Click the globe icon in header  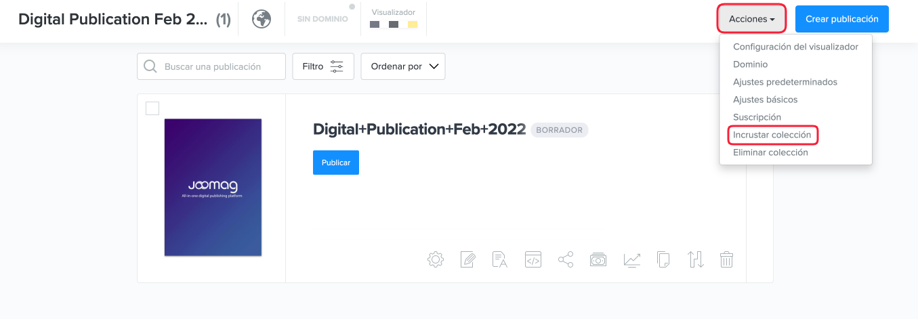(262, 19)
